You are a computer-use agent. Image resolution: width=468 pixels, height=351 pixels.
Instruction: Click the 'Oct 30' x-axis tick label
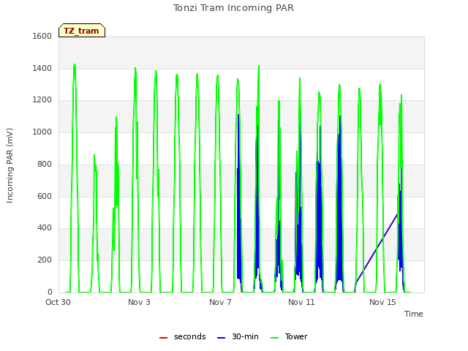pyautogui.click(x=58, y=302)
